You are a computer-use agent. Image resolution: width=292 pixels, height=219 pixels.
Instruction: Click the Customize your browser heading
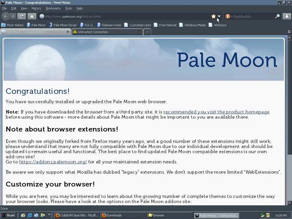(50, 184)
